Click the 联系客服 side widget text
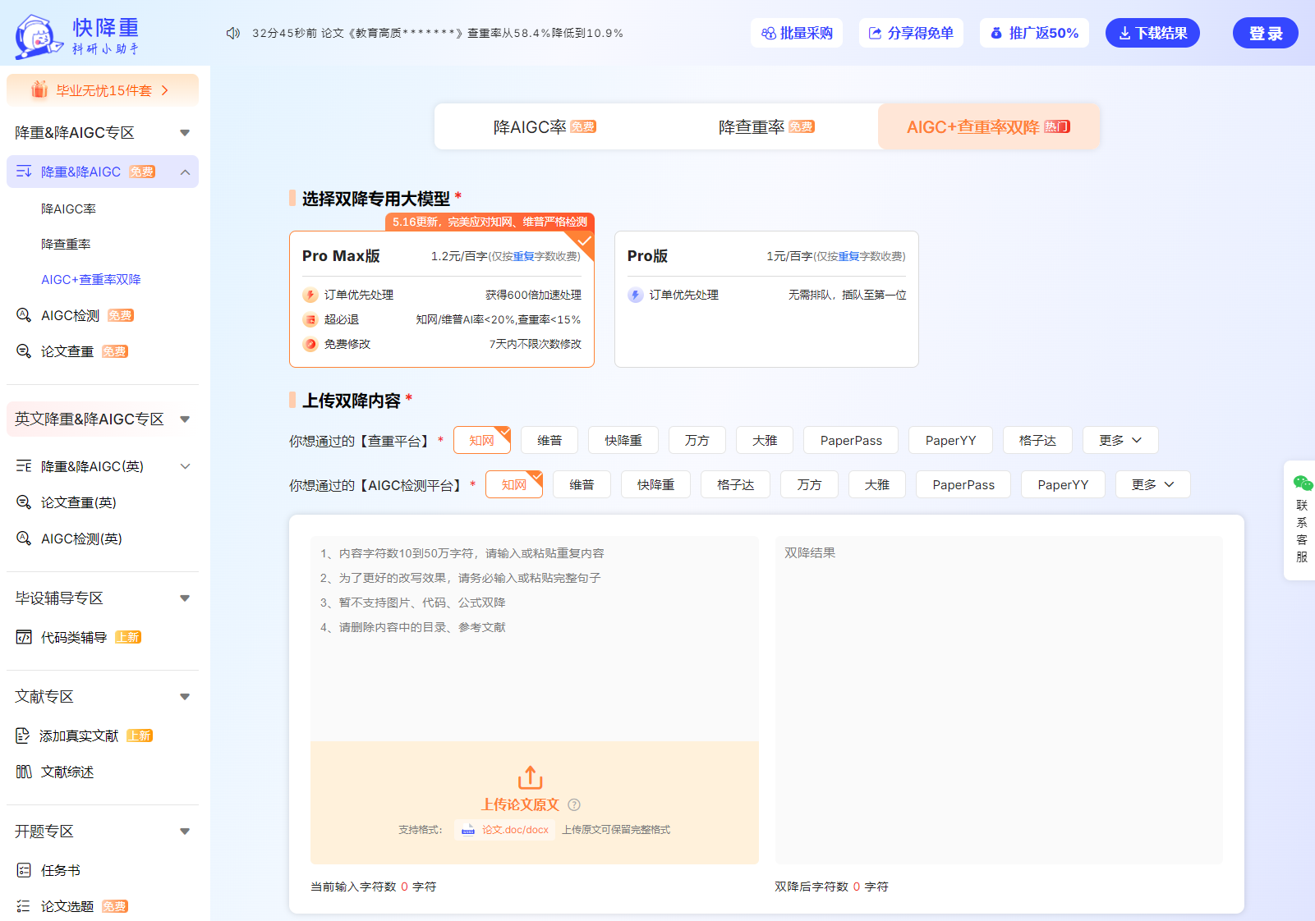Image resolution: width=1315 pixels, height=921 pixels. pyautogui.click(x=1302, y=531)
